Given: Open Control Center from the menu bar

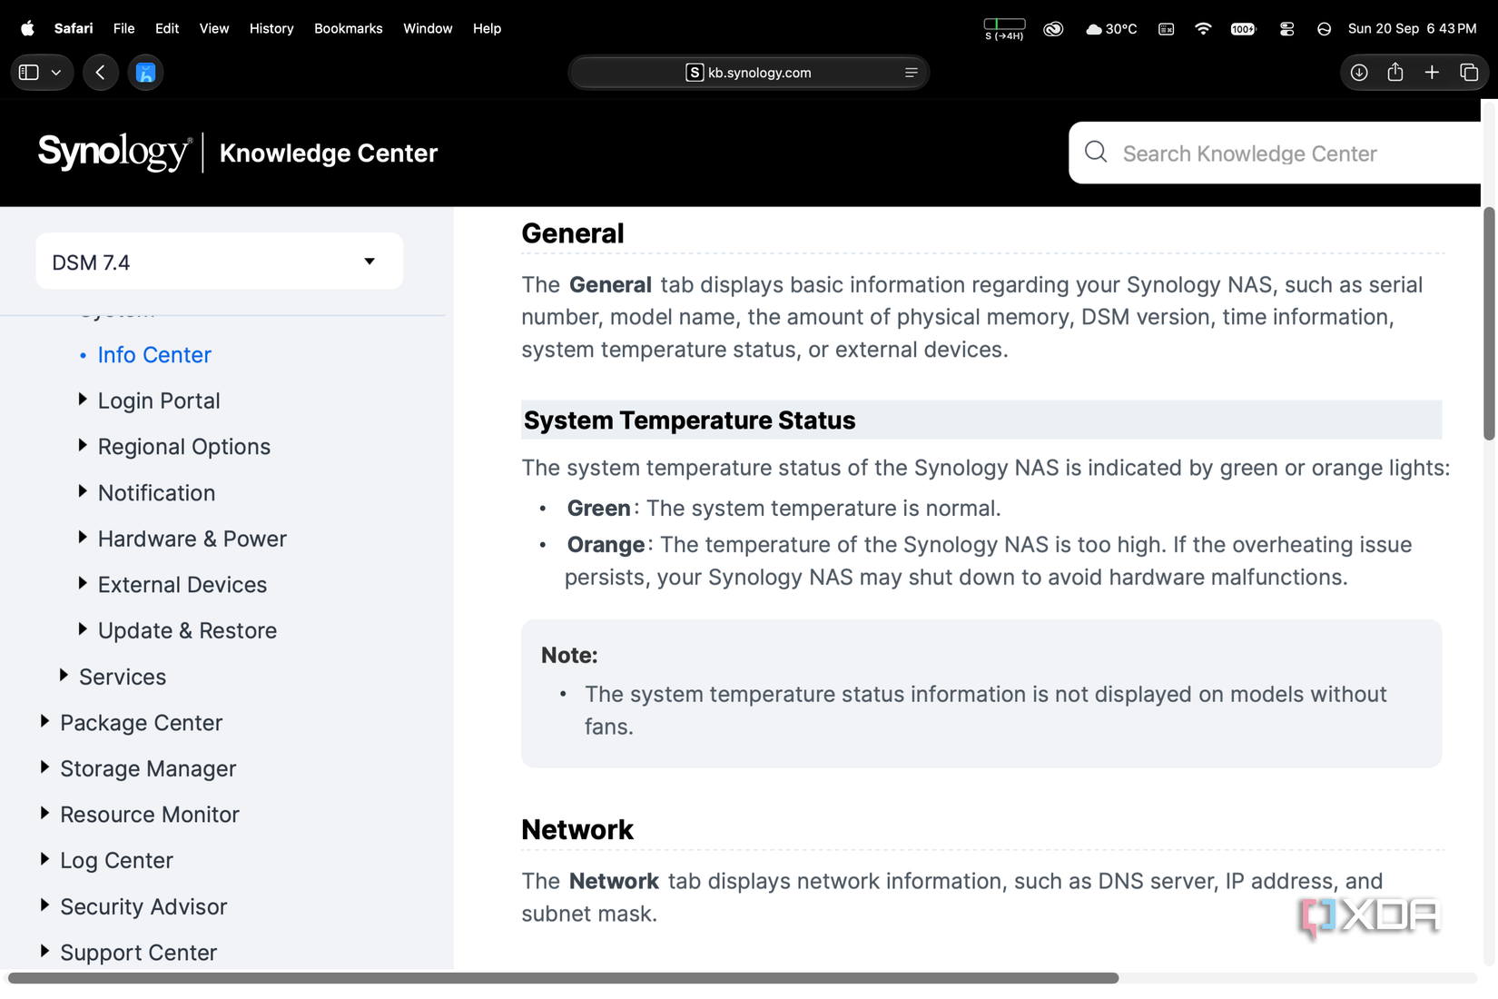Looking at the screenshot, I should tap(1286, 29).
